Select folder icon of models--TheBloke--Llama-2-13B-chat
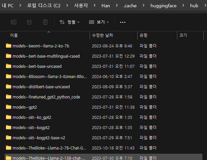The width and height of the screenshot is (207, 160). point(9,158)
